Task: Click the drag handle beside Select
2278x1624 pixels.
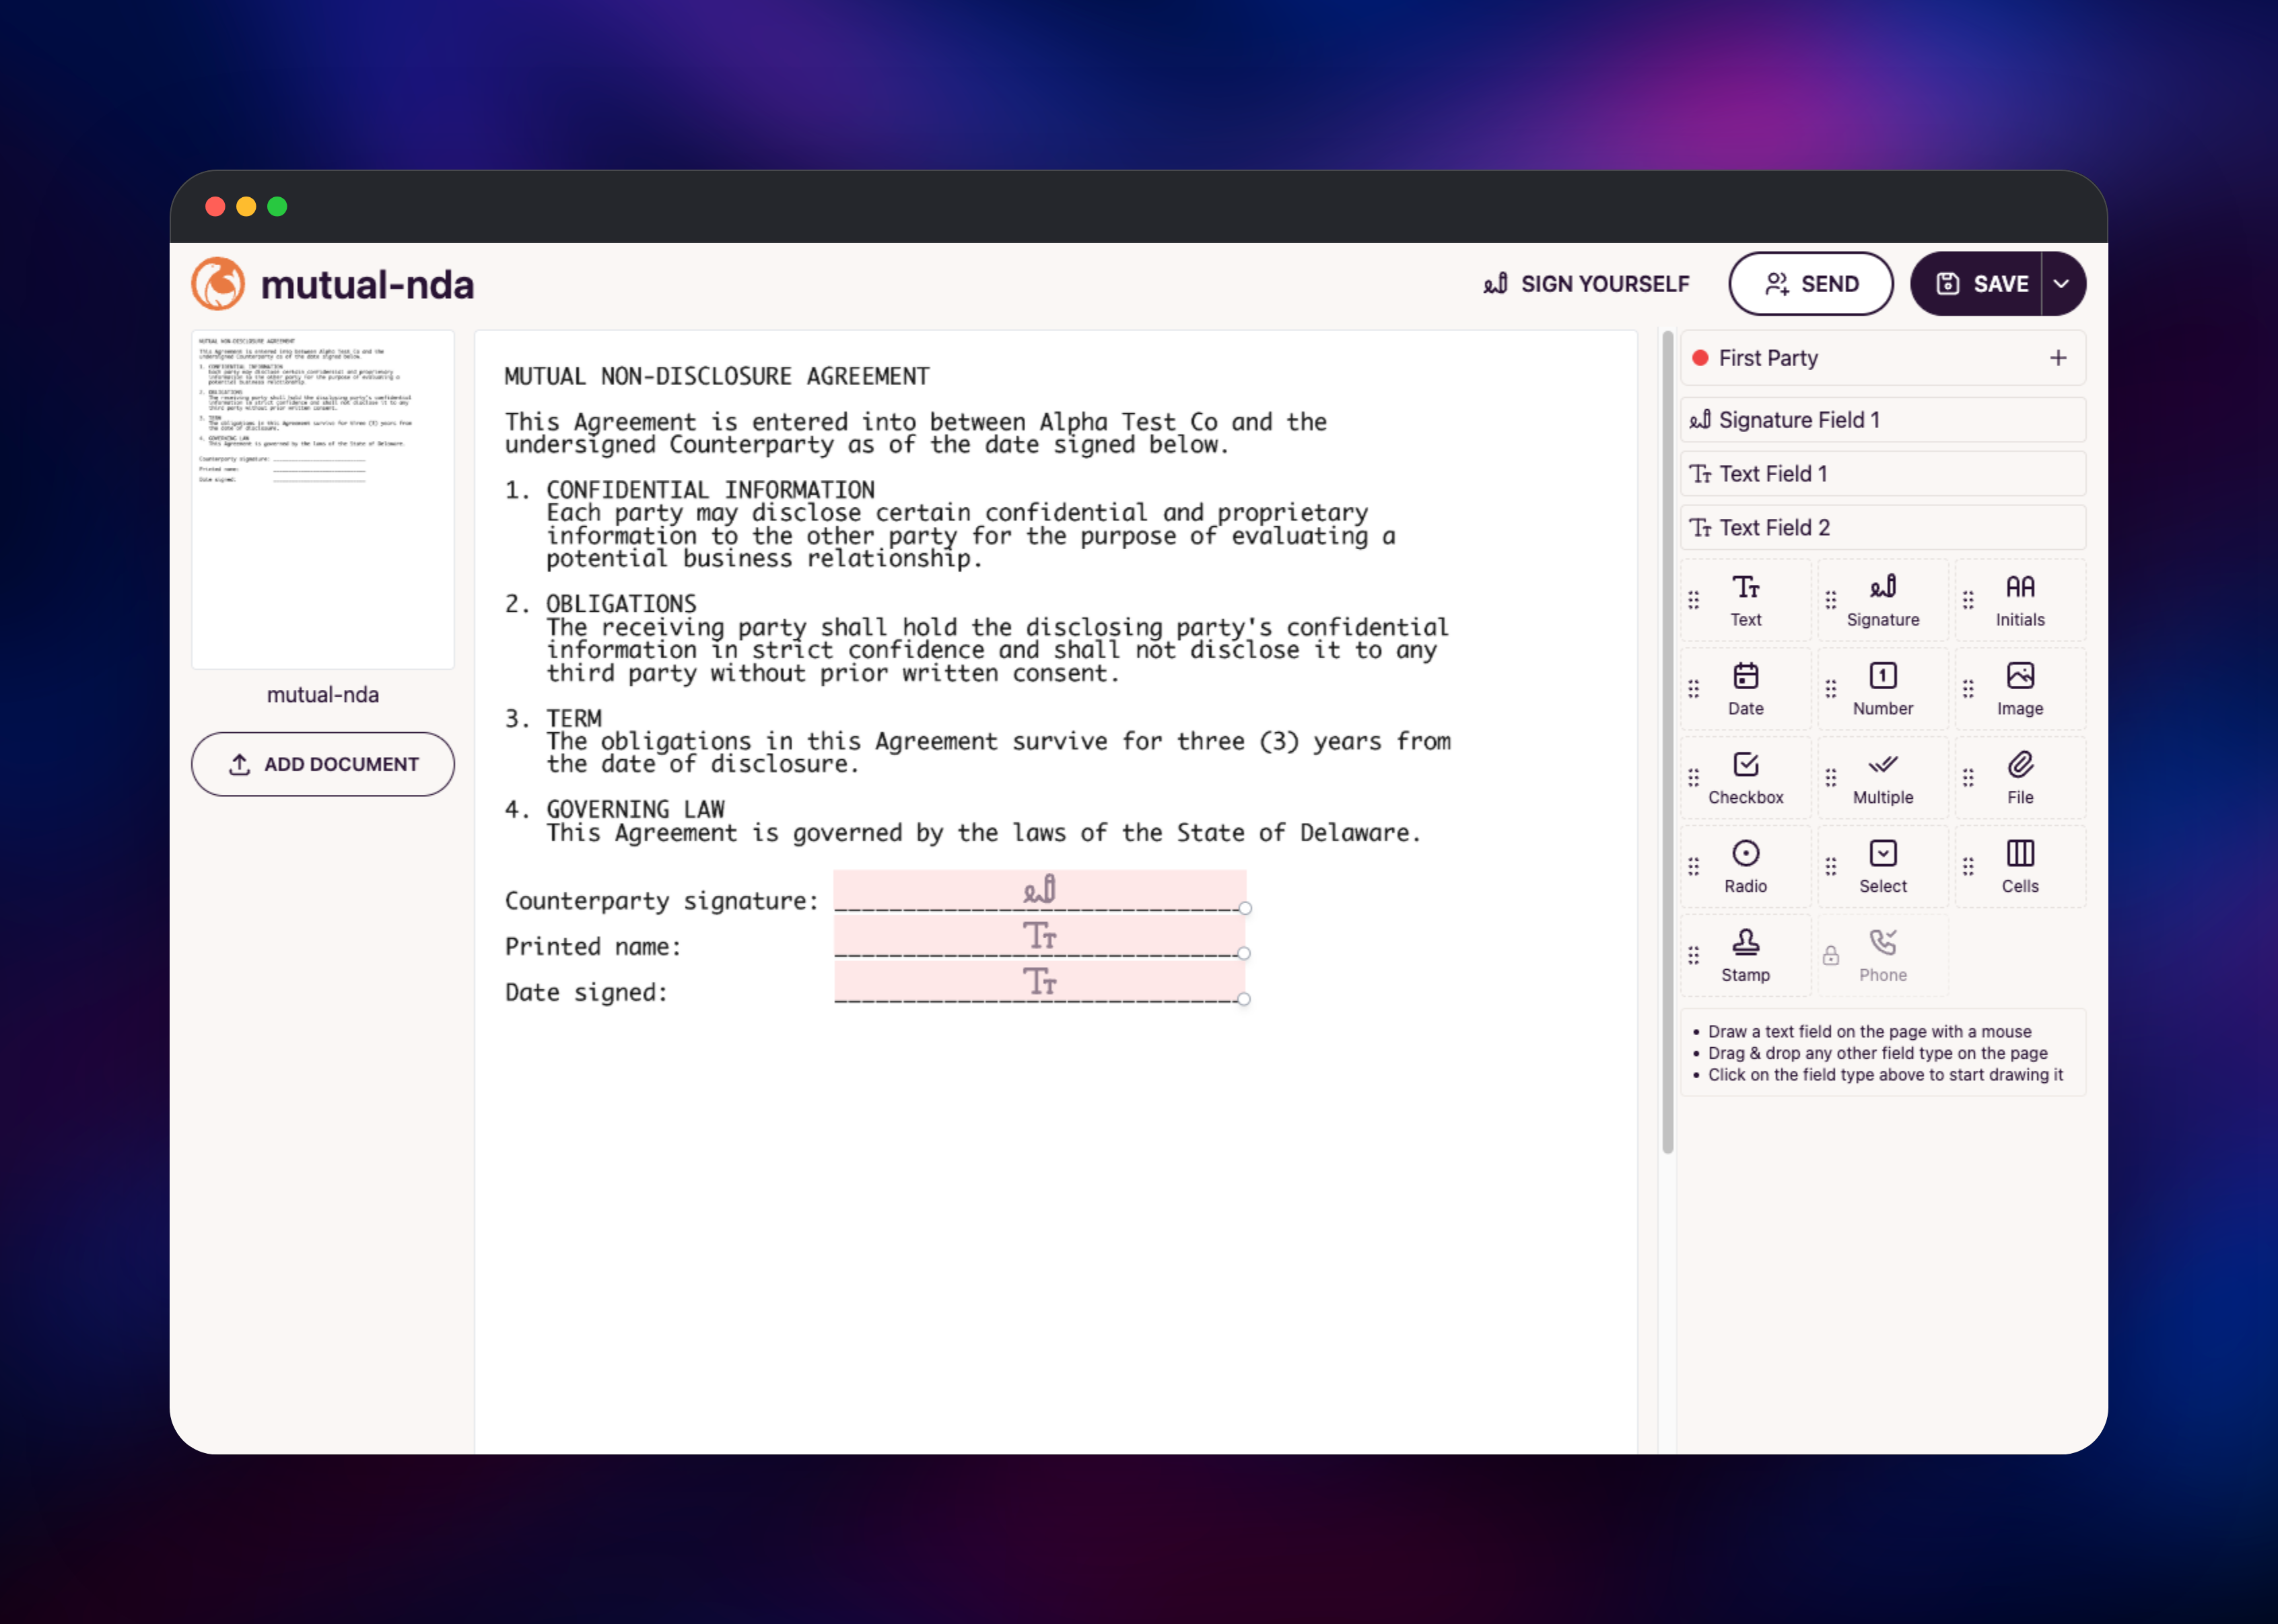Action: pos(1830,867)
